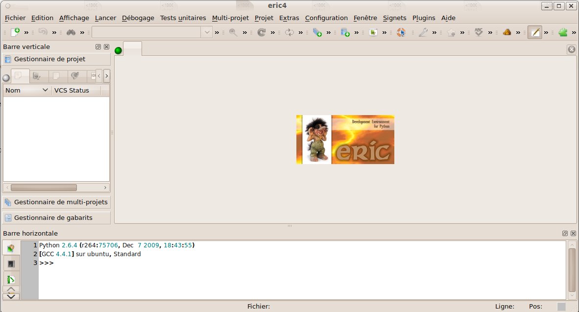Open the Fichier menu

click(15, 18)
